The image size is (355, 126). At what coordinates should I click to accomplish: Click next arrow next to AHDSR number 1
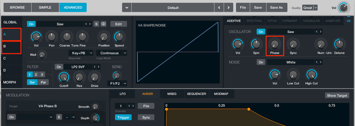click(x=133, y=106)
